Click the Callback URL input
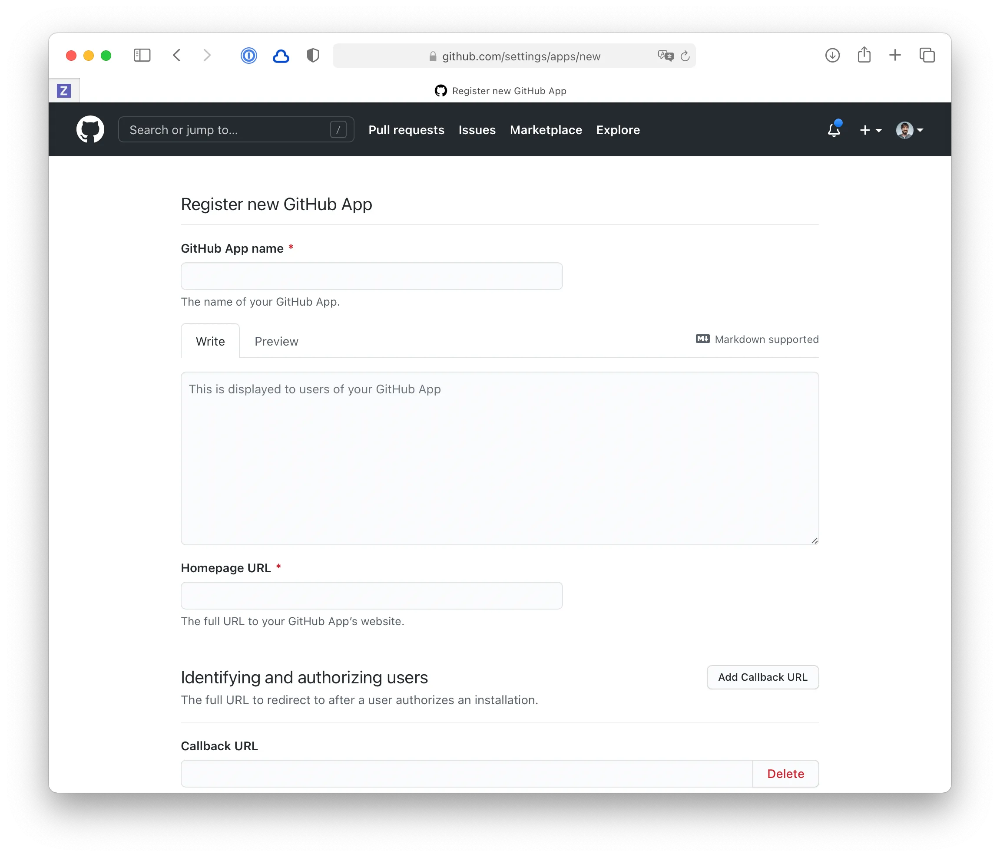This screenshot has height=857, width=1000. [x=467, y=774]
